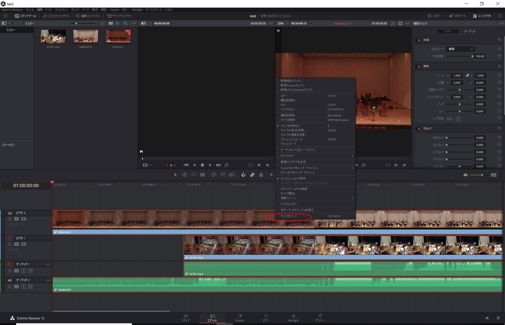The height and width of the screenshot is (325, 505).
Task: Adjust timeline volume slider
Action: [x=478, y=175]
